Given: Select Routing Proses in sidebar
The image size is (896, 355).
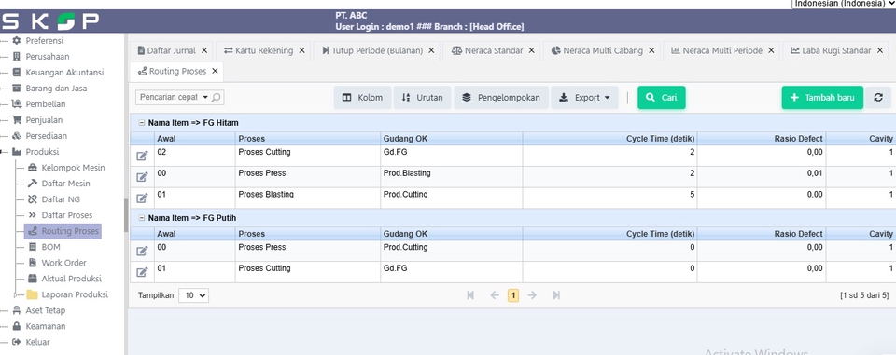Looking at the screenshot, I should (63, 231).
